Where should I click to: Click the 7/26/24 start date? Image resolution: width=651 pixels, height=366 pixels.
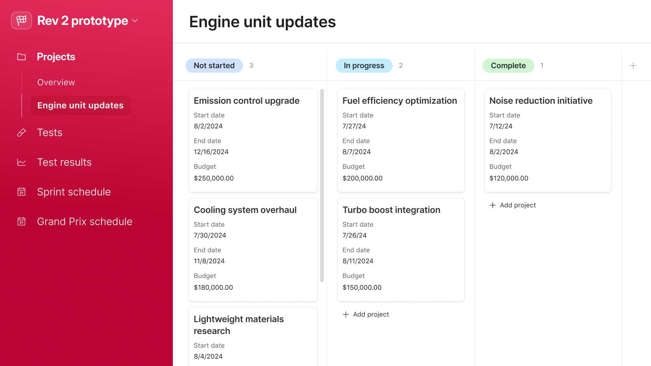[355, 235]
